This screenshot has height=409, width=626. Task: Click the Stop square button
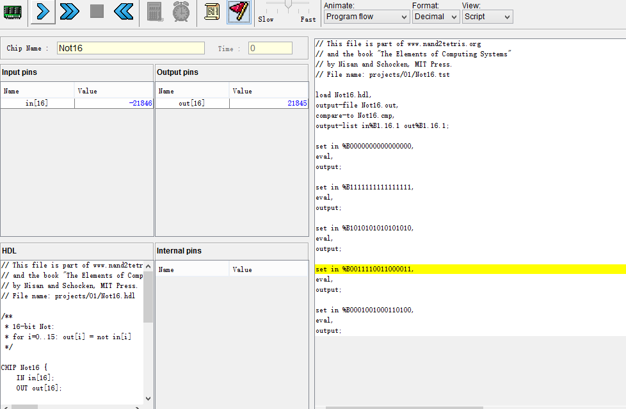tap(97, 12)
